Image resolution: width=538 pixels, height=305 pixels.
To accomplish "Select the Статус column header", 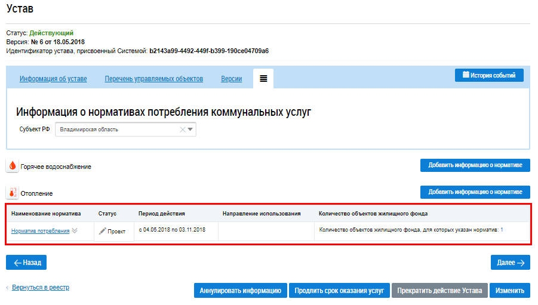I will click(107, 214).
